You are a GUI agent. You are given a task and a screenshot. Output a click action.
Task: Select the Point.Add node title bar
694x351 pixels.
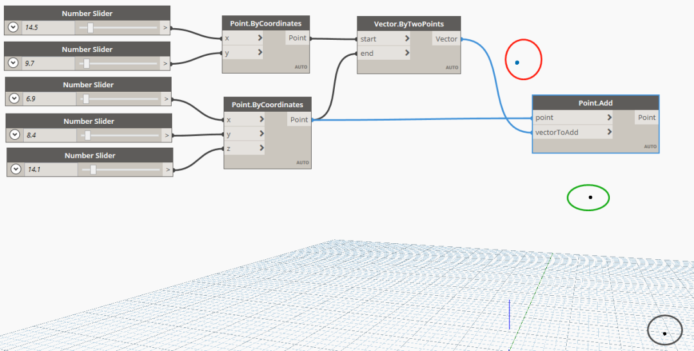tap(596, 103)
